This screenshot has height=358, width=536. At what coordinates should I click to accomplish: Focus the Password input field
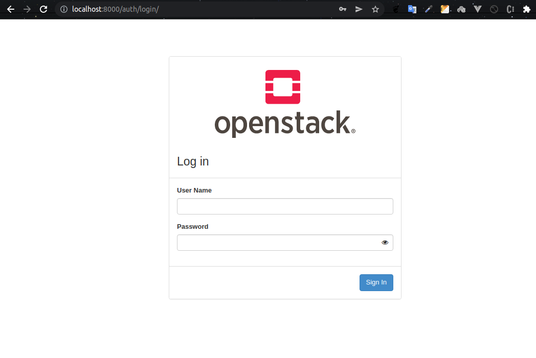coord(285,243)
